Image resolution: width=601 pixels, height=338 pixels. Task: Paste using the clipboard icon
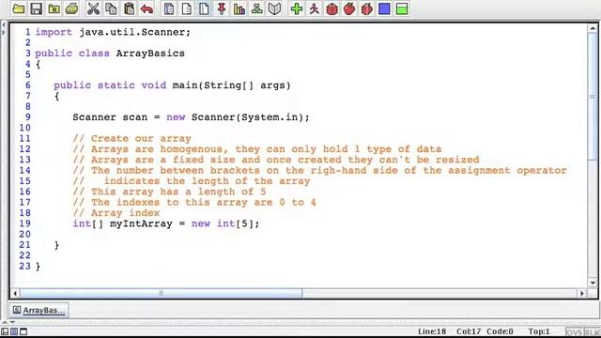(130, 8)
